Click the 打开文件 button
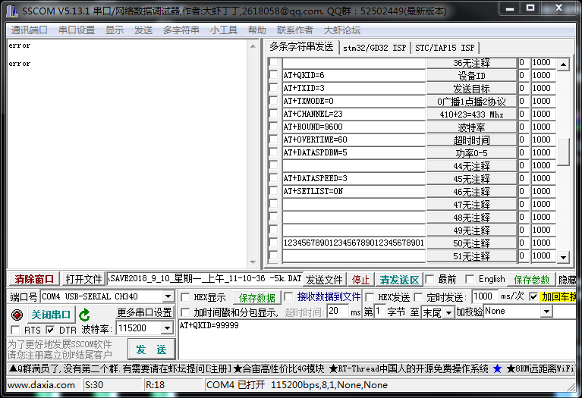Image resolution: width=582 pixels, height=398 pixels. (83, 279)
